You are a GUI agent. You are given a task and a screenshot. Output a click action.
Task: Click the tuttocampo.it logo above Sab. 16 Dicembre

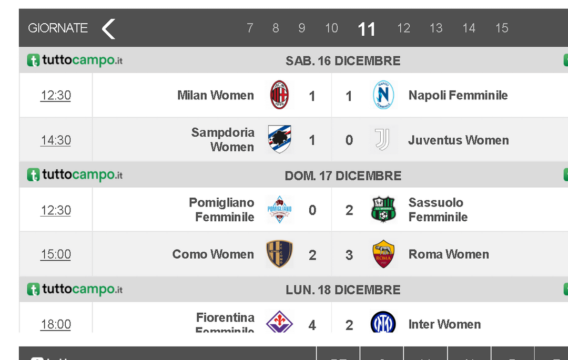[x=75, y=61]
